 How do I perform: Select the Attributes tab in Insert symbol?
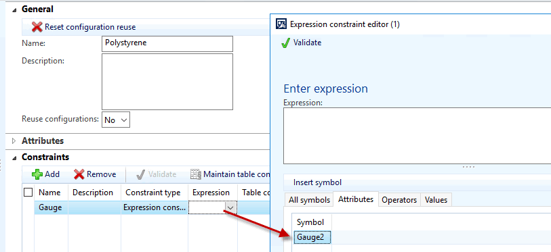356,199
